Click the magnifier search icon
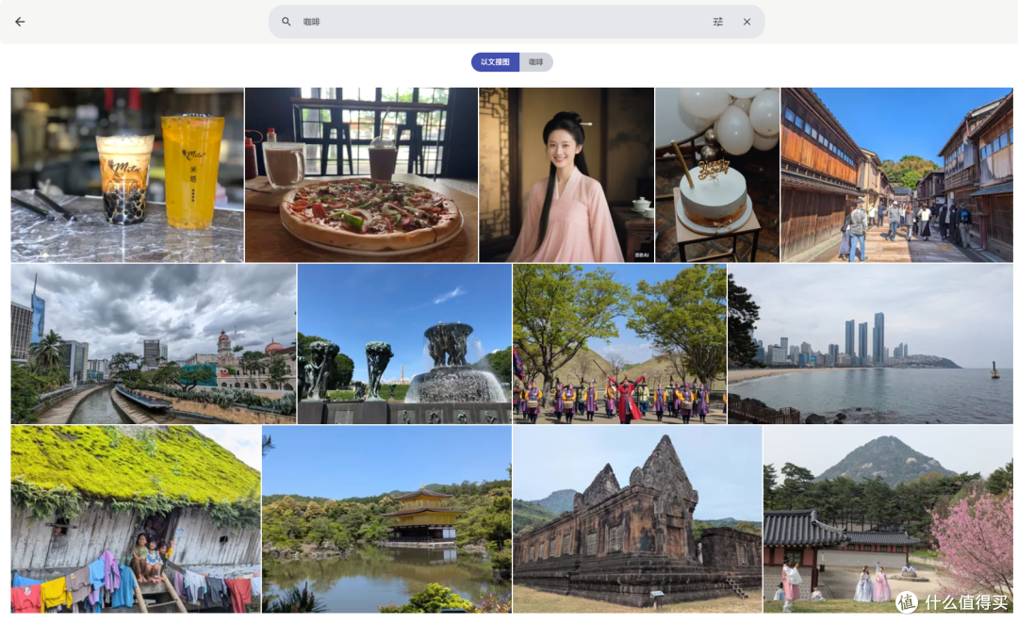 tap(286, 22)
